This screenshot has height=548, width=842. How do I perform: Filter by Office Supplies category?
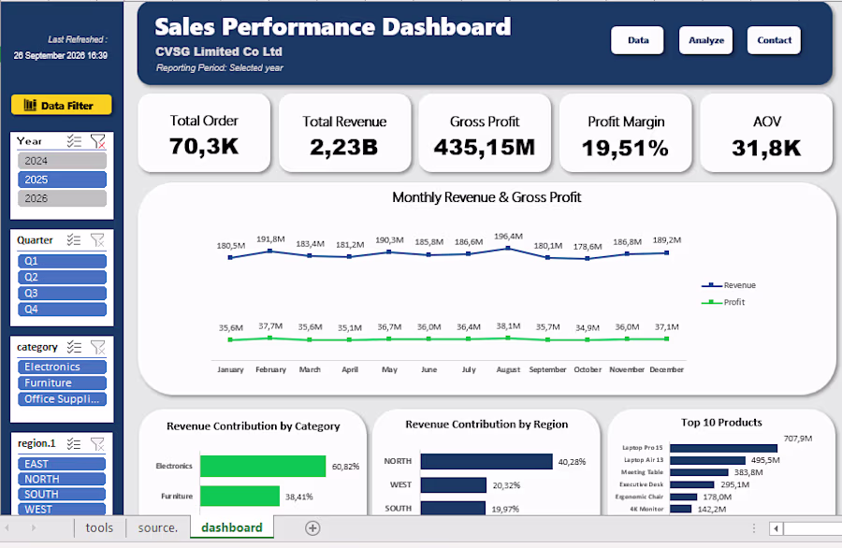click(63, 399)
